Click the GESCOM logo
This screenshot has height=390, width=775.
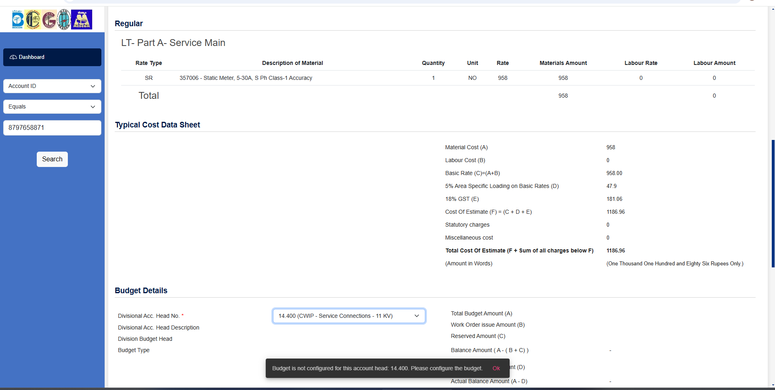click(x=49, y=20)
